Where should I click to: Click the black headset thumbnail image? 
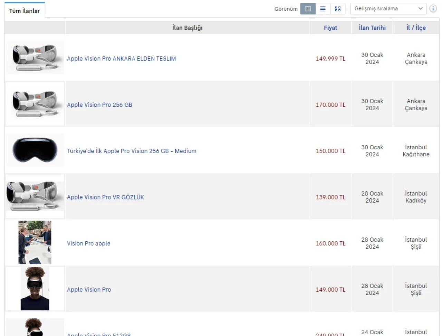tap(35, 150)
